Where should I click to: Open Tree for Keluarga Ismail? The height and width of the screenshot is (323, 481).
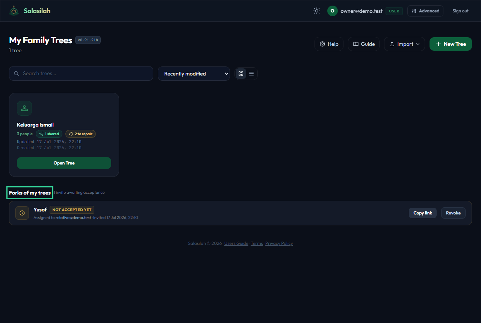click(64, 163)
